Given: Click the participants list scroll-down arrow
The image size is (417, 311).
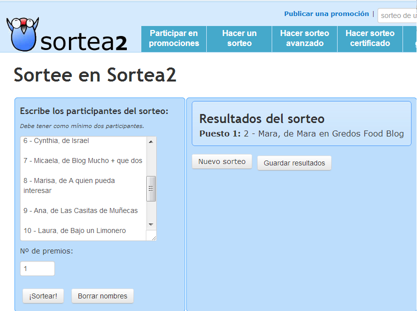Looking at the screenshot, I should pos(151,224).
